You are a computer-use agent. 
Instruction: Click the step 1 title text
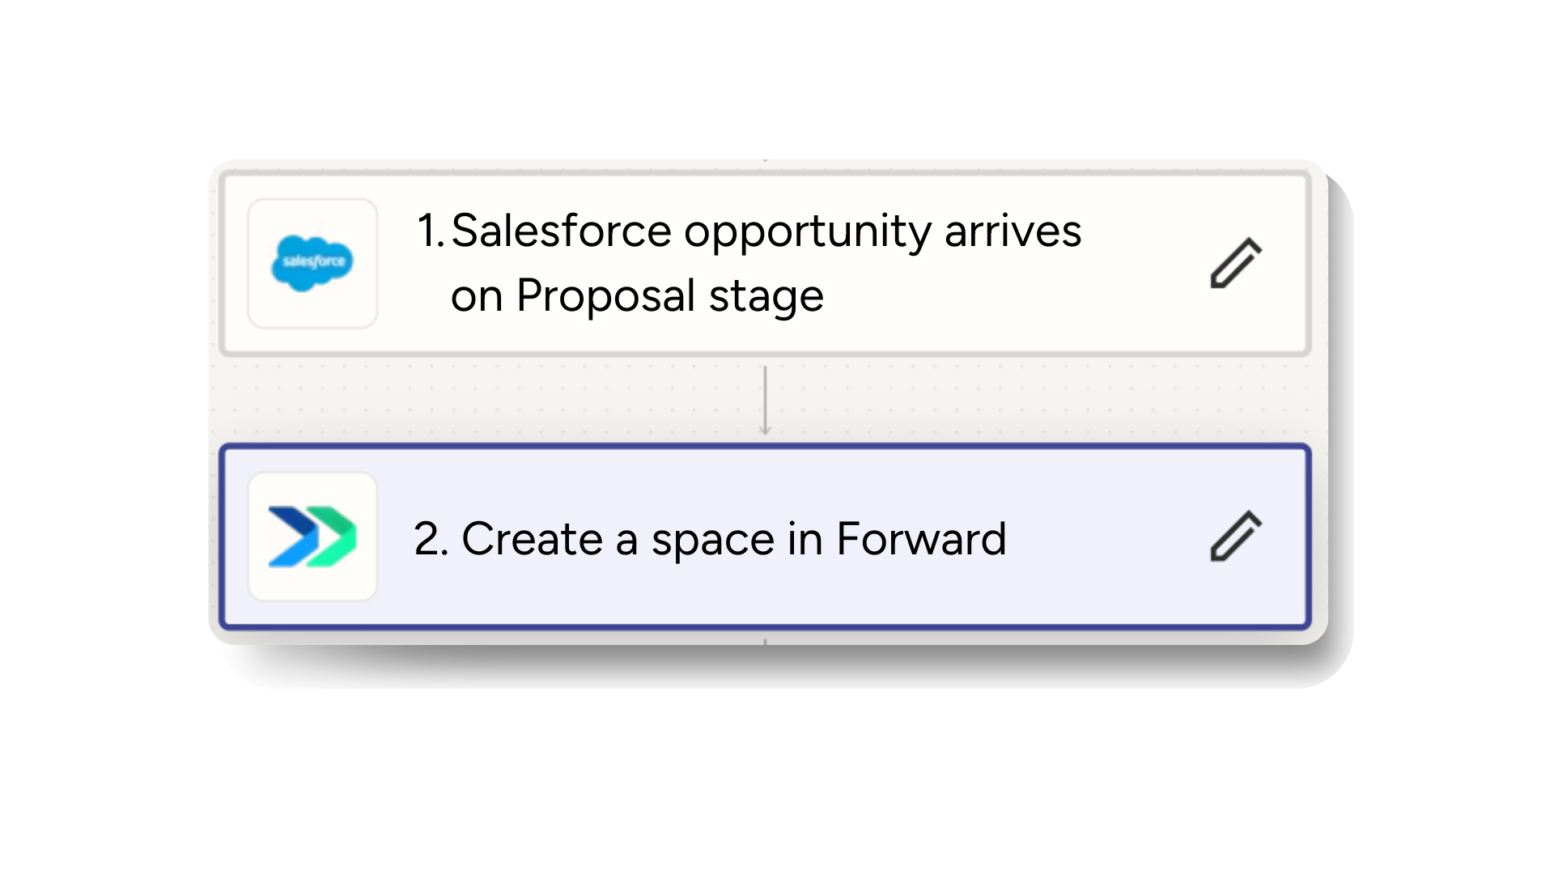765,231
